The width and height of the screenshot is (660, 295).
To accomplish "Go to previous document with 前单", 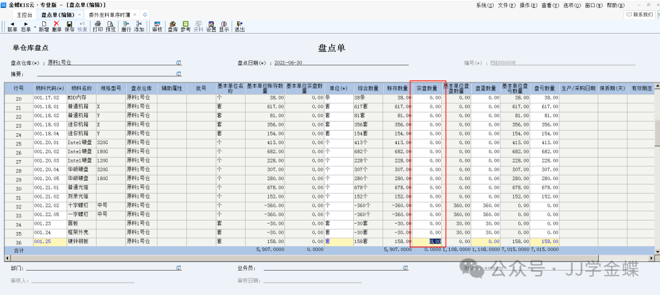I will tap(12, 26).
